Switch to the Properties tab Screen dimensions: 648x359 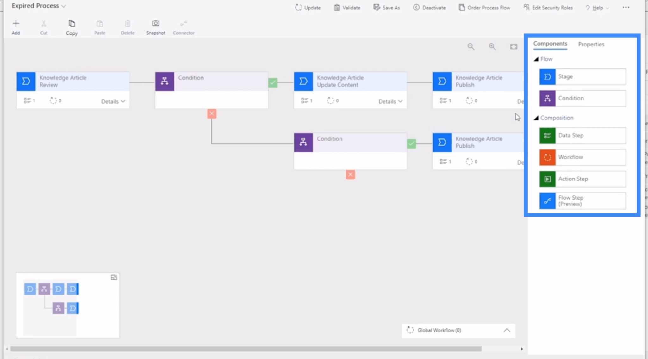pos(591,44)
